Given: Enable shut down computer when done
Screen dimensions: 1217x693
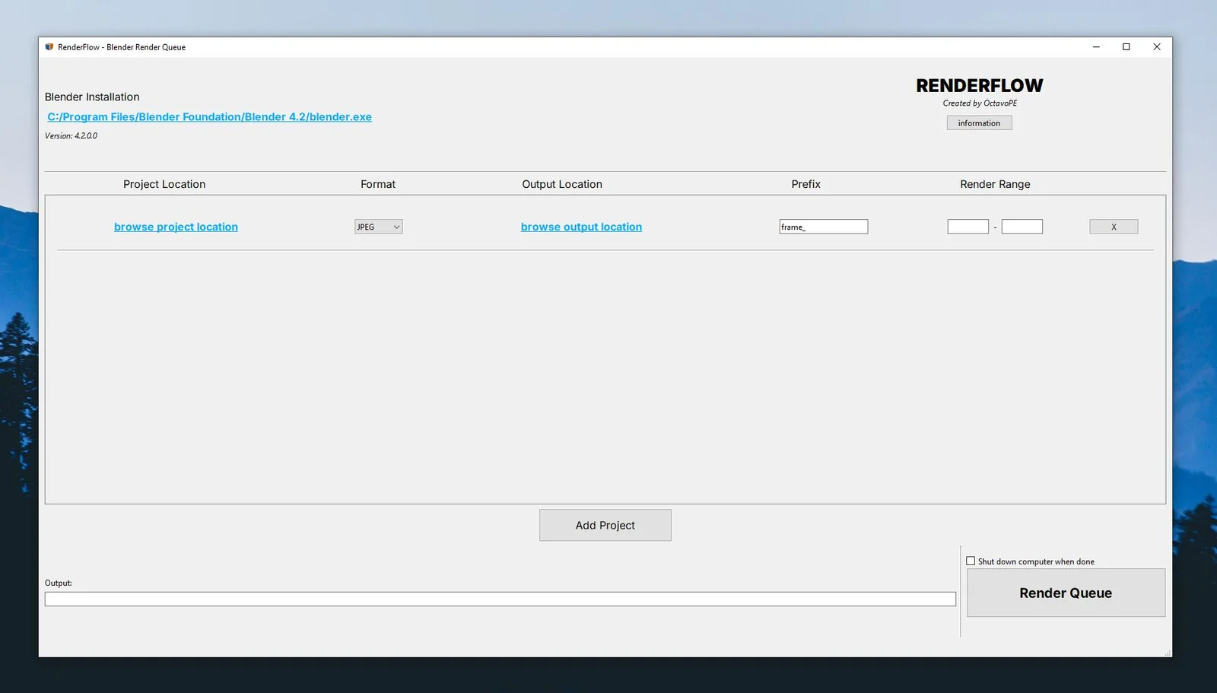Looking at the screenshot, I should pos(971,561).
